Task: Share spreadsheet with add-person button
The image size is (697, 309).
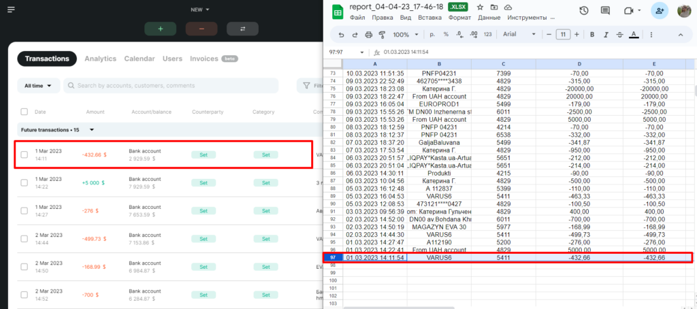Action: tap(660, 11)
